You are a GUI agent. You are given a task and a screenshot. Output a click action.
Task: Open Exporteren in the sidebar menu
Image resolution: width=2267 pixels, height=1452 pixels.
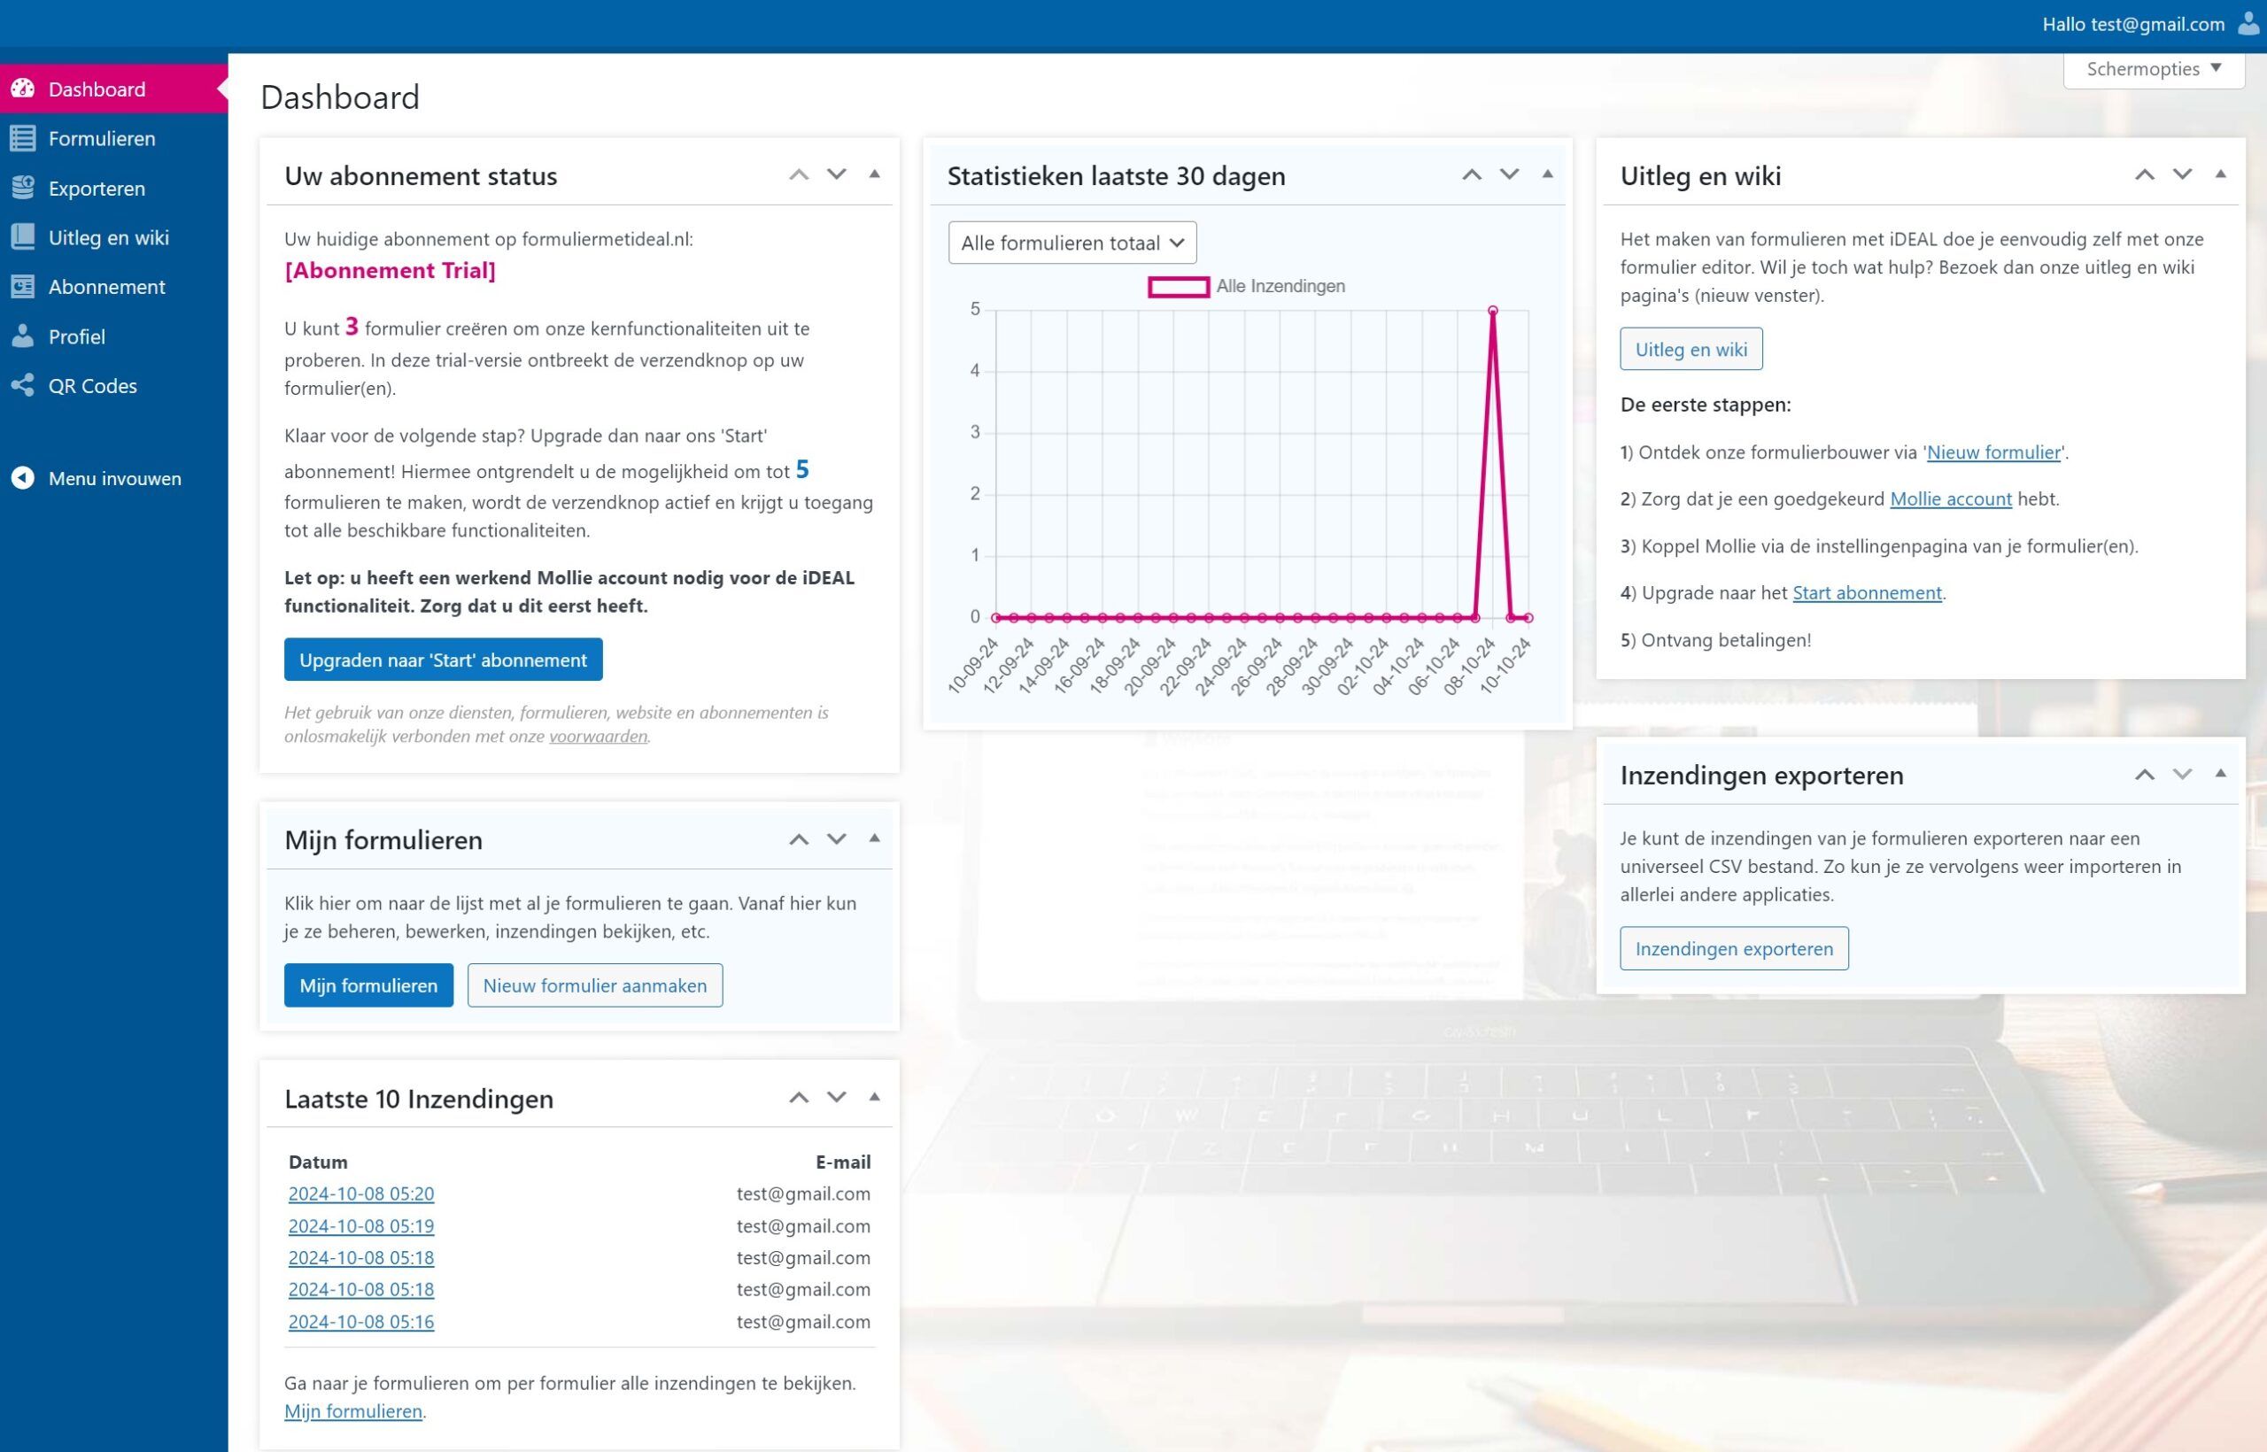click(113, 188)
